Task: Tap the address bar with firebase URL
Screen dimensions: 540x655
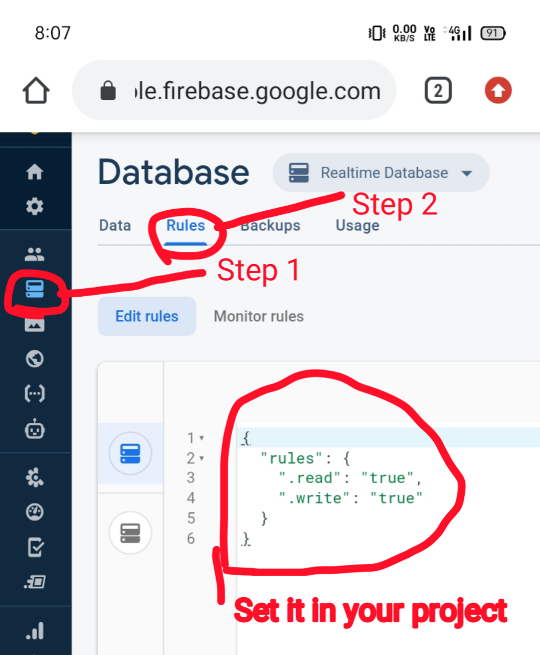Action: tap(234, 91)
